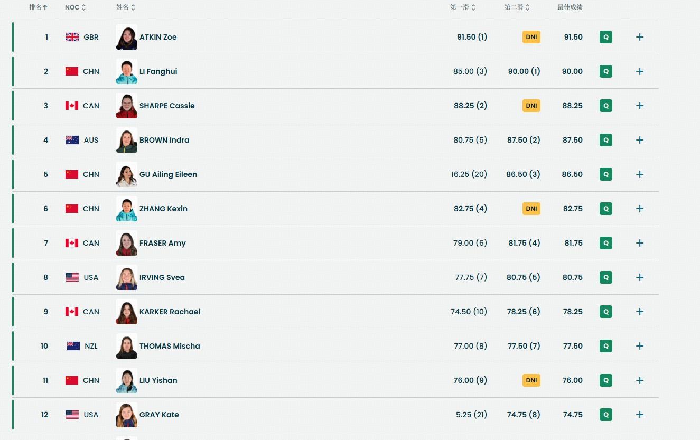
Task: Click the USA flag next to GRAY Kate
Action: [72, 415]
